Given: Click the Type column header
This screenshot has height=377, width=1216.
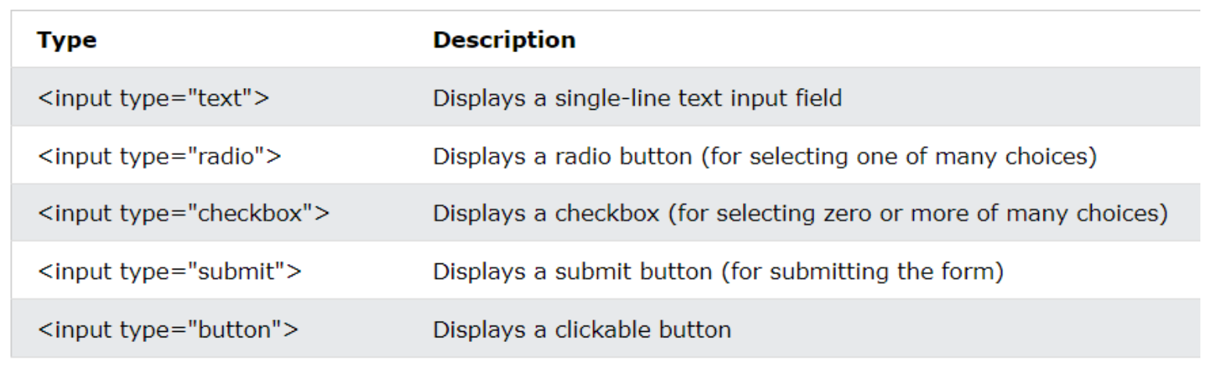Looking at the screenshot, I should pos(66,41).
